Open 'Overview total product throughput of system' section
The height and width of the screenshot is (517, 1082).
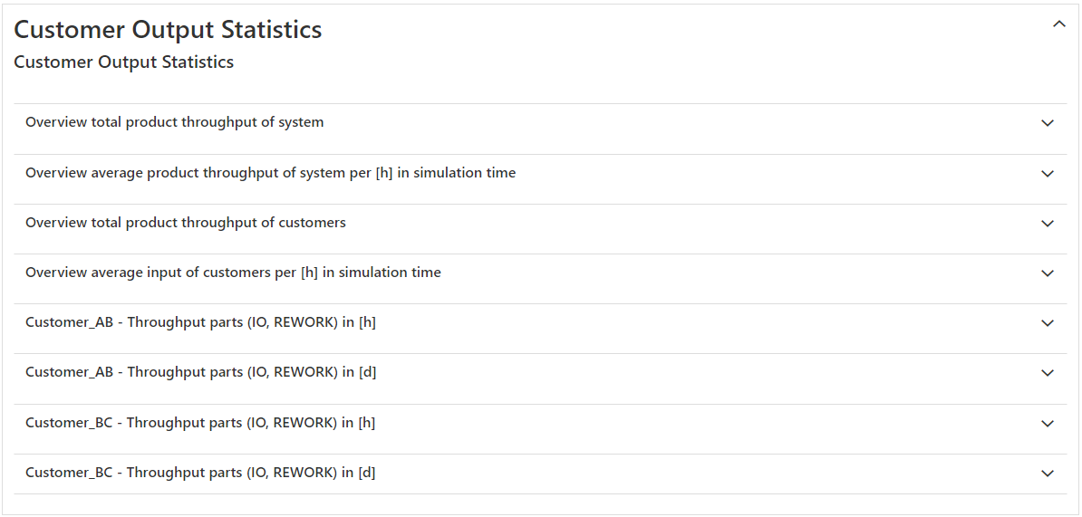coord(174,122)
